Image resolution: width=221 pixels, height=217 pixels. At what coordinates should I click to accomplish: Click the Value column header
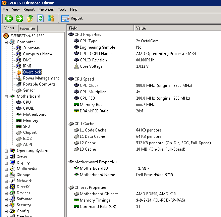click(x=177, y=28)
